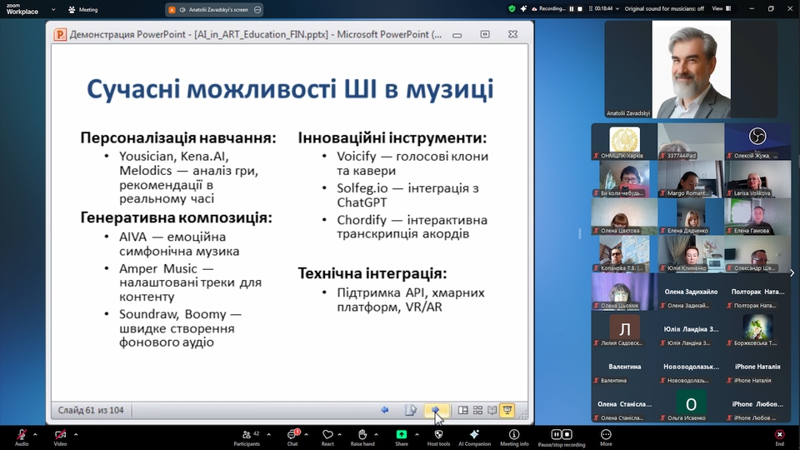Viewport: 800px width, 450px height.
Task: Advance to next slide with the right arrow
Action: [435, 410]
